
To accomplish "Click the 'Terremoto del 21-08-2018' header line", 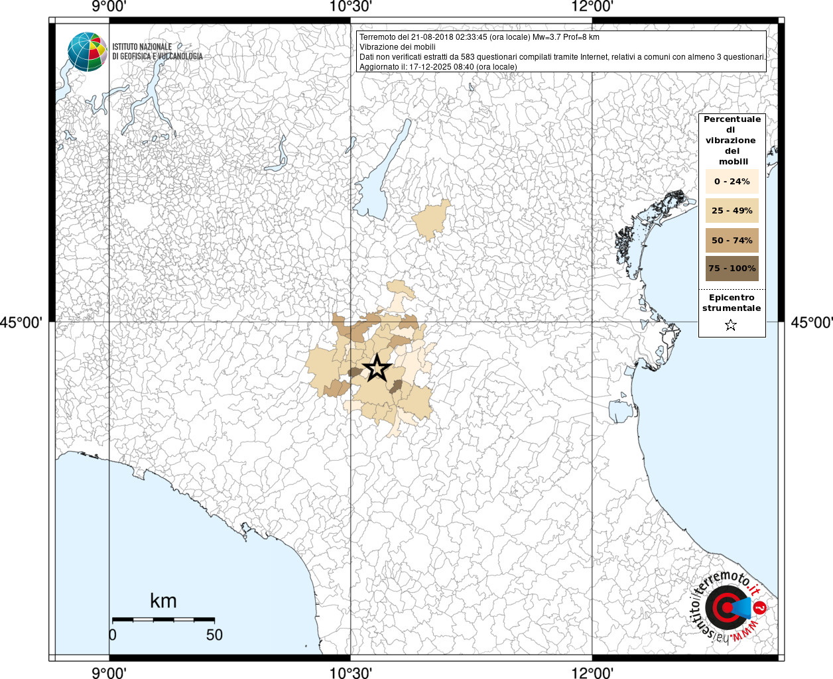I will coord(479,37).
